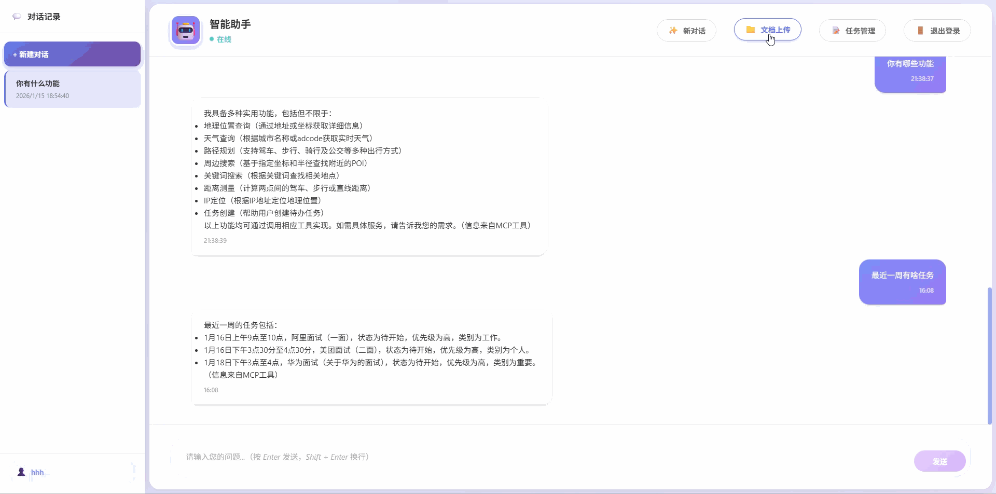Click the green 在线 online status indicator
This screenshot has width=996, height=494.
point(211,38)
